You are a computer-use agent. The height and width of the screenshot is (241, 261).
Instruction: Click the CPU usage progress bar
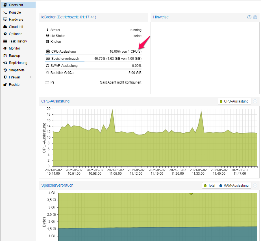point(93,55)
